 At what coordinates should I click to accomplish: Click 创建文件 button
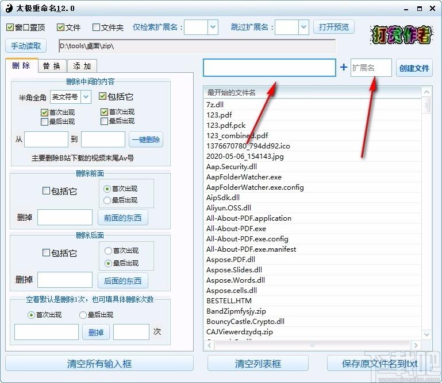pos(414,68)
